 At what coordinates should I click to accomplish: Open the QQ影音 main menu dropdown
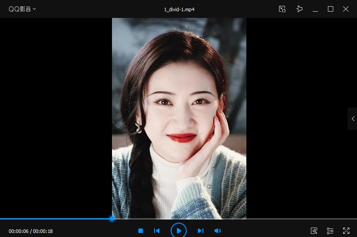(x=22, y=9)
